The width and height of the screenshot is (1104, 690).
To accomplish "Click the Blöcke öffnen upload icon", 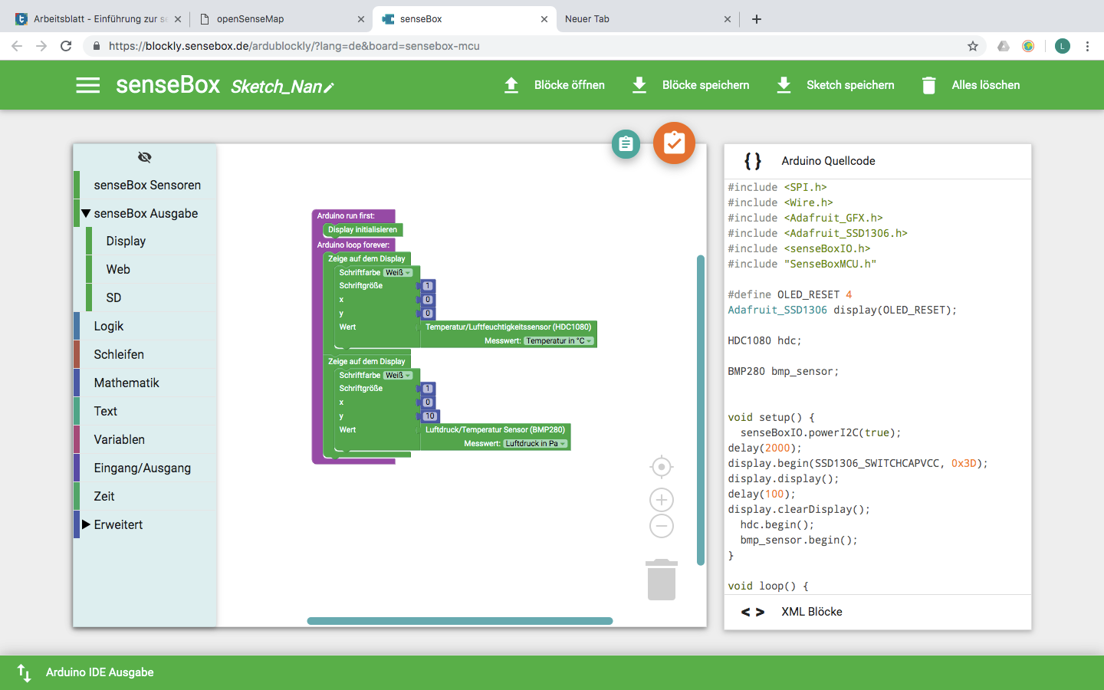I will (511, 85).
